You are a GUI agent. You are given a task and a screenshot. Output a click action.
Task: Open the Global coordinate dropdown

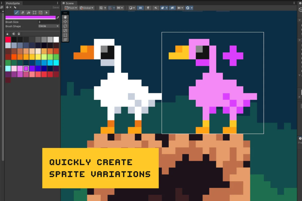pos(87,8)
